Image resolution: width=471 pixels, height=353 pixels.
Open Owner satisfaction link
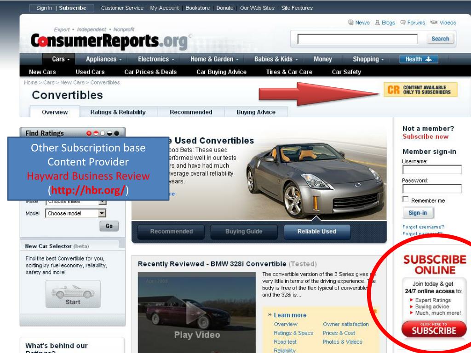pyautogui.click(x=346, y=324)
